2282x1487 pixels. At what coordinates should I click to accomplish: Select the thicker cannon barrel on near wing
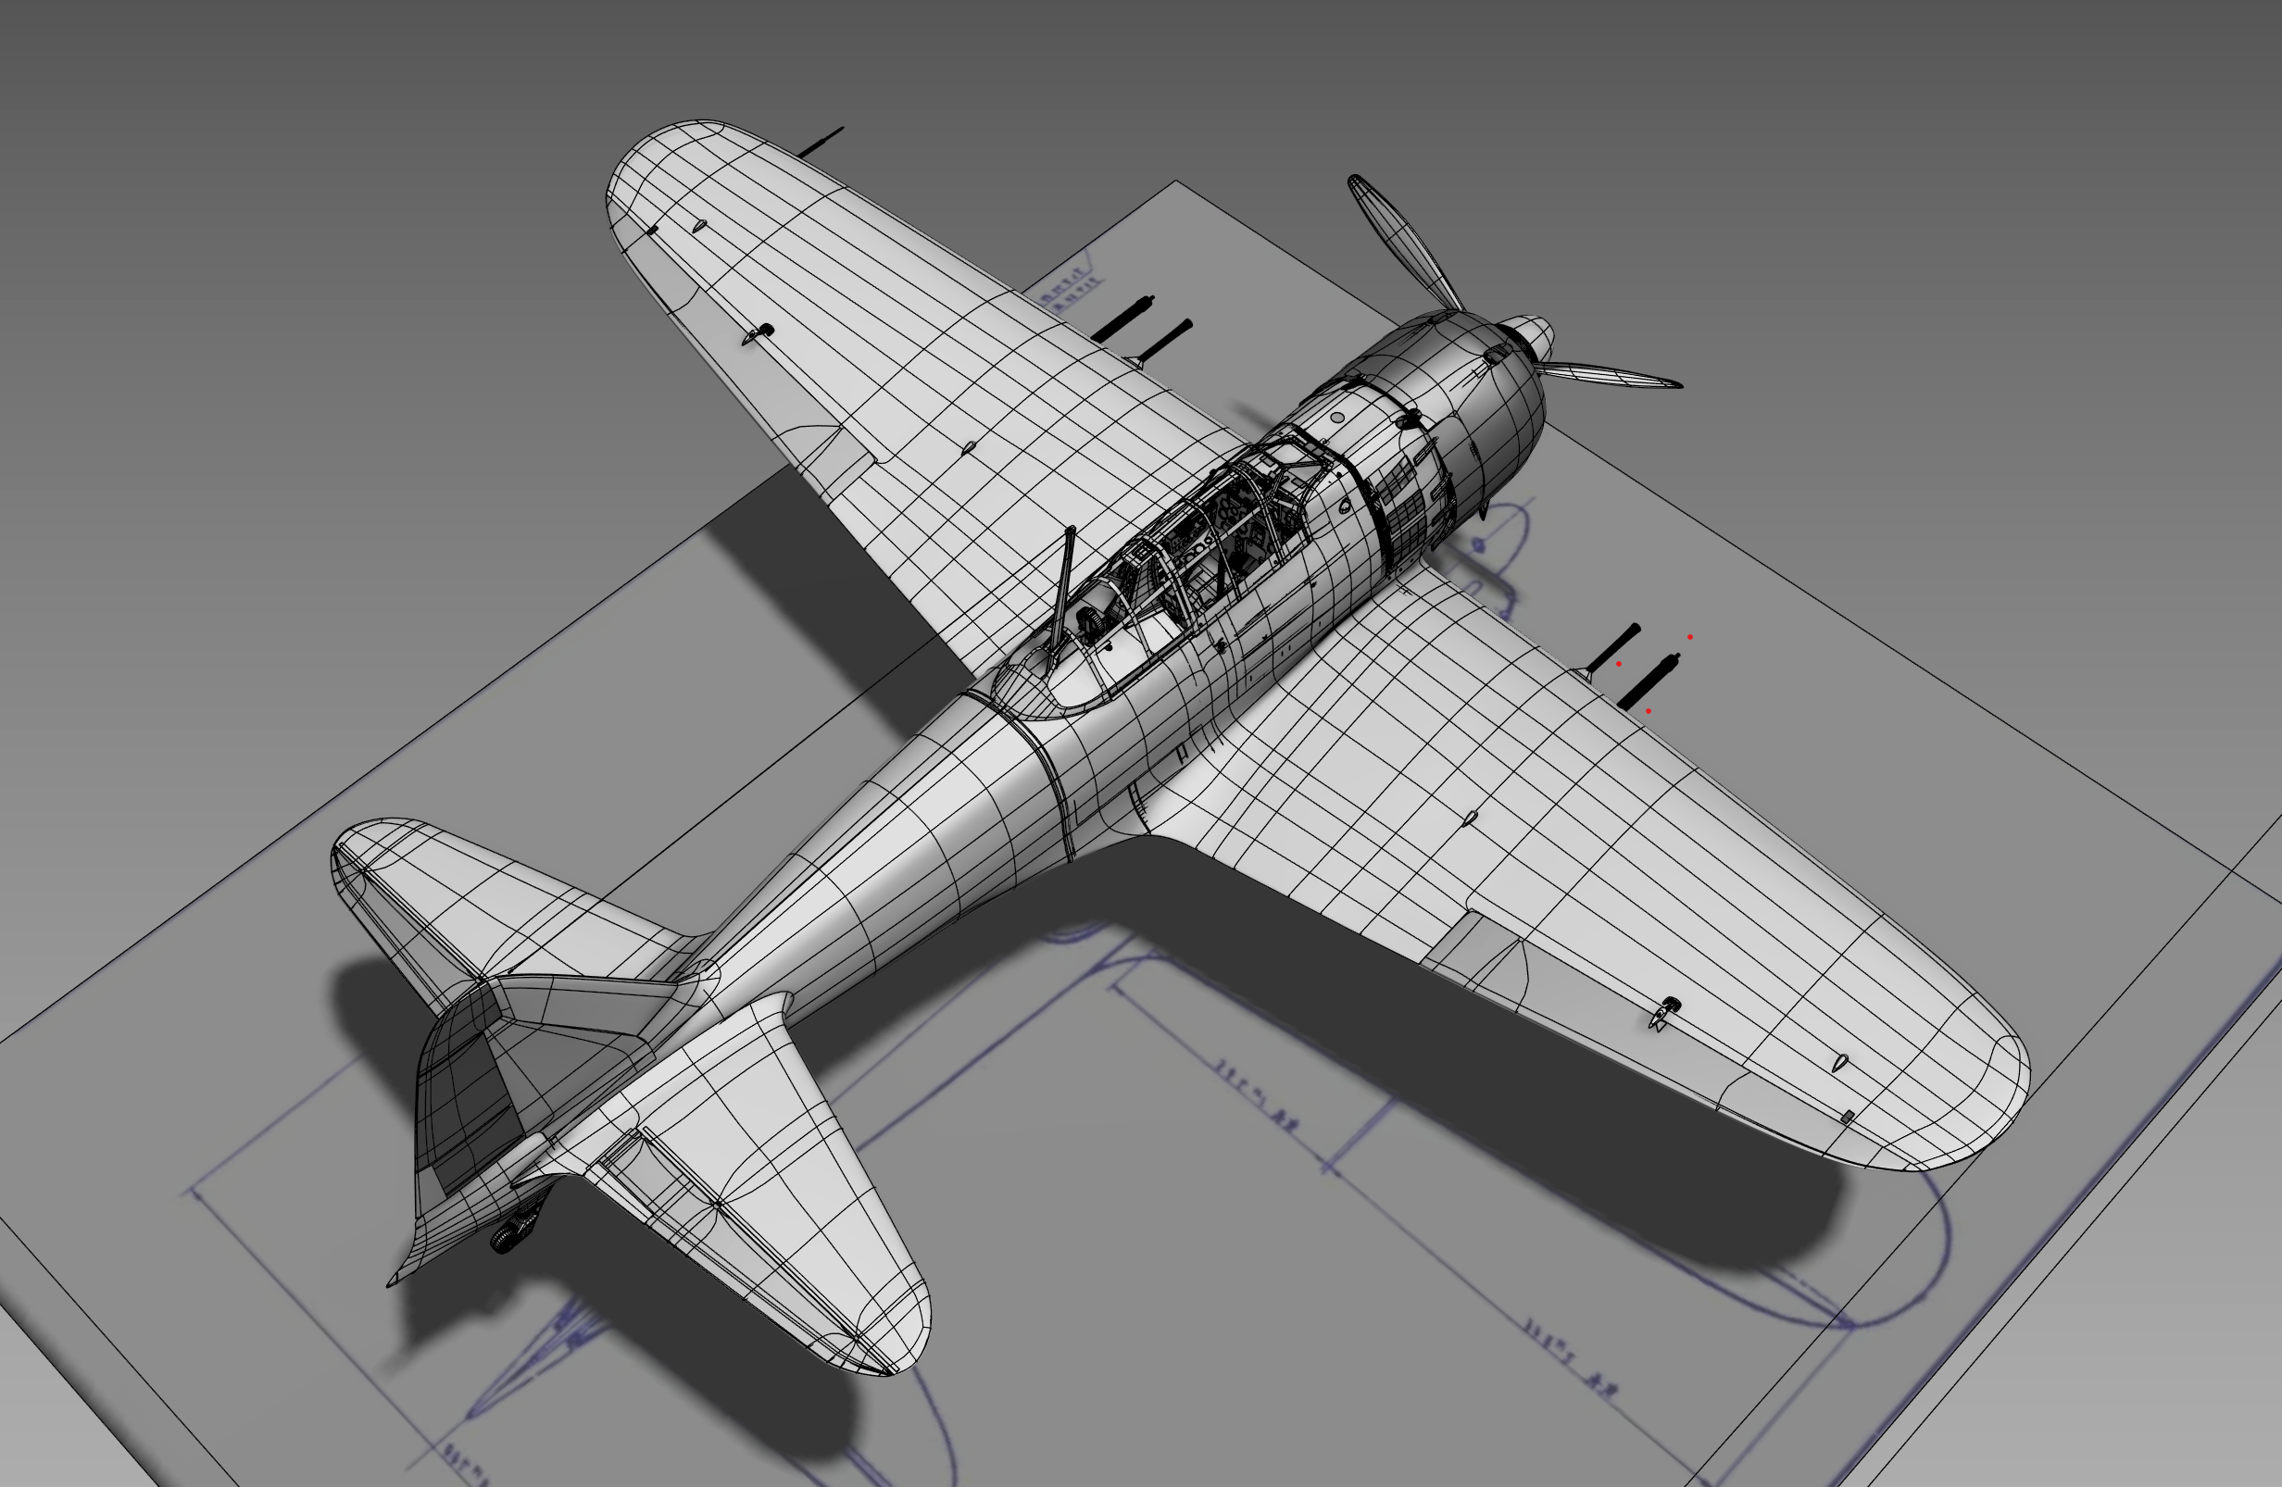[x=1648, y=681]
